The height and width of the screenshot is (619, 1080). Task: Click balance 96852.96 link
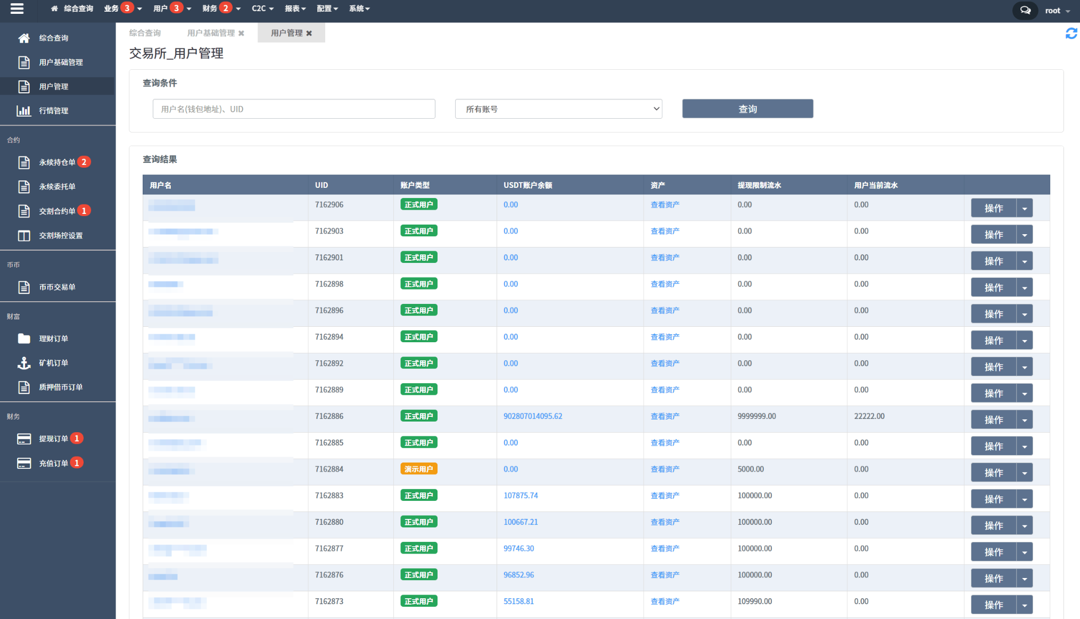point(518,575)
